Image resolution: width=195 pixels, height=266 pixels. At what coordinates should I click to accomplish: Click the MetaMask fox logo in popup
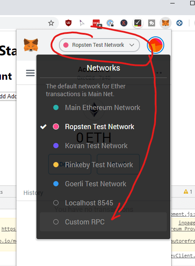pyautogui.click(x=31, y=45)
